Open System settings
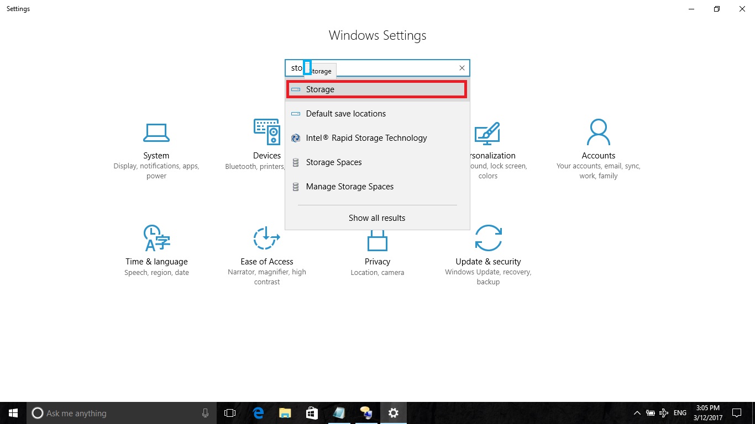 156,147
